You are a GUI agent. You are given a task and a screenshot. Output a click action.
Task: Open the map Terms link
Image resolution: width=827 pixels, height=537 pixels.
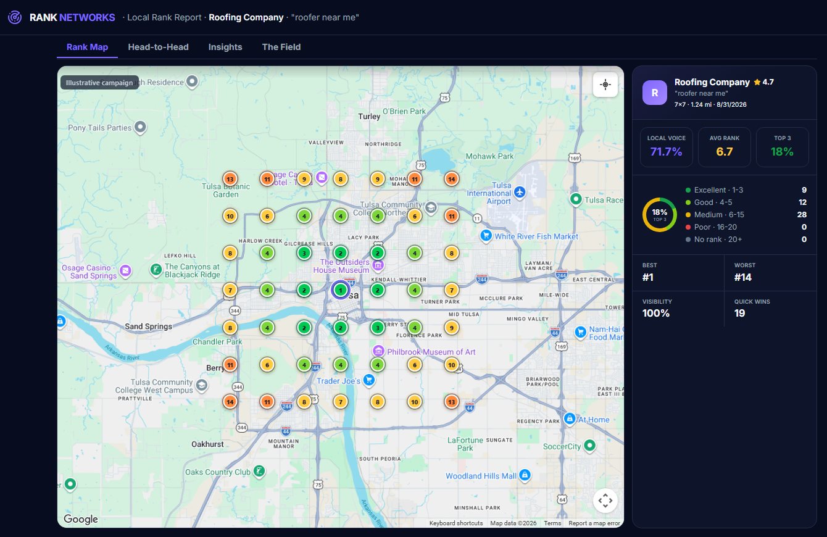click(552, 523)
